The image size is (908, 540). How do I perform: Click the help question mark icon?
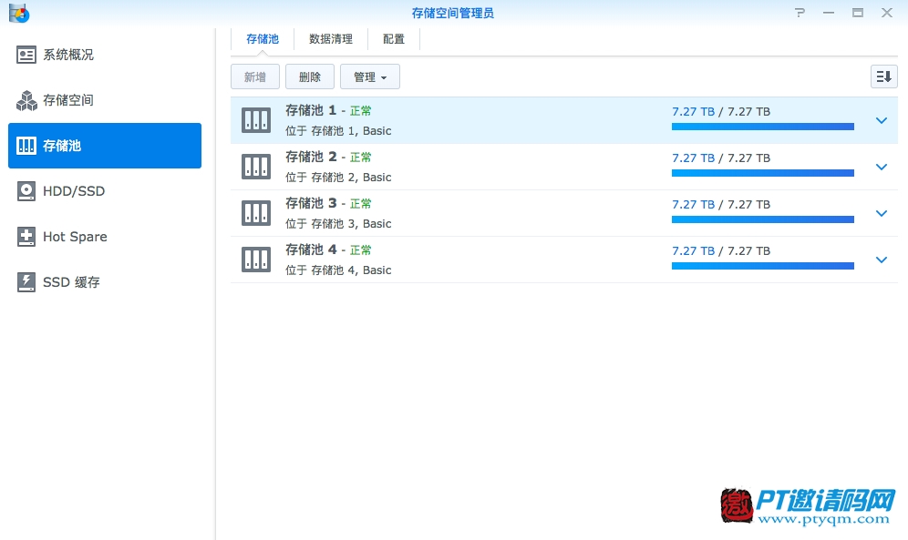pyautogui.click(x=800, y=13)
